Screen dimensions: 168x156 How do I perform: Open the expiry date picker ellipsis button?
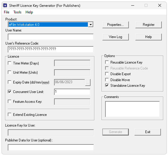[x=88, y=82]
